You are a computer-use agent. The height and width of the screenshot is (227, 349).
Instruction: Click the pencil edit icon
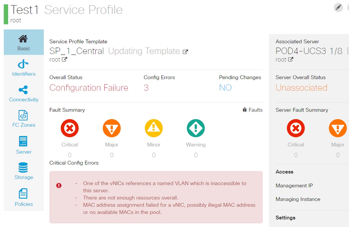point(338,8)
